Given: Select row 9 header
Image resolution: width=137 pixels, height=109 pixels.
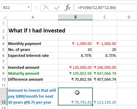Looking at the screenshot, I should pyautogui.click(x=4, y=73).
